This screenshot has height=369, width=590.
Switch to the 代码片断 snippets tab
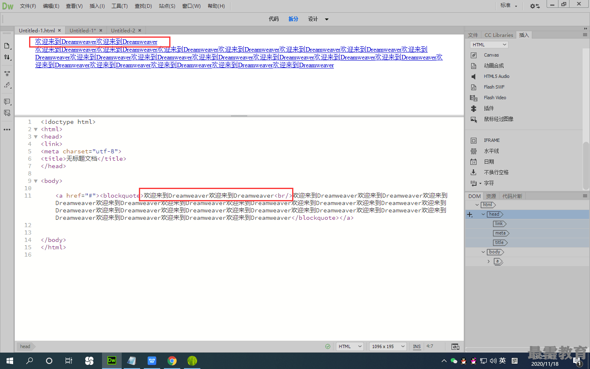click(x=512, y=196)
